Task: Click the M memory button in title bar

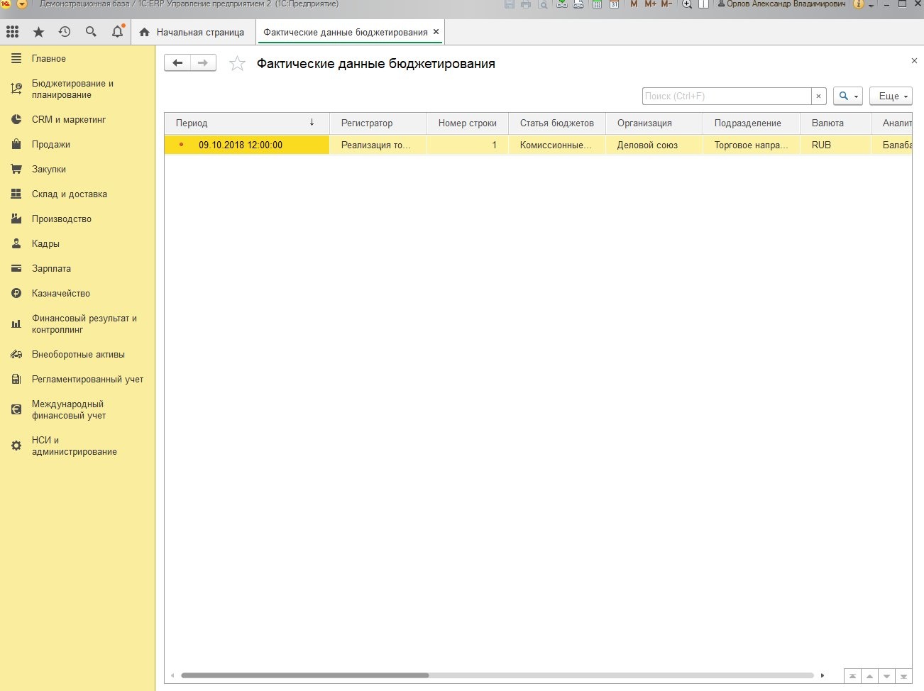Action: click(634, 4)
